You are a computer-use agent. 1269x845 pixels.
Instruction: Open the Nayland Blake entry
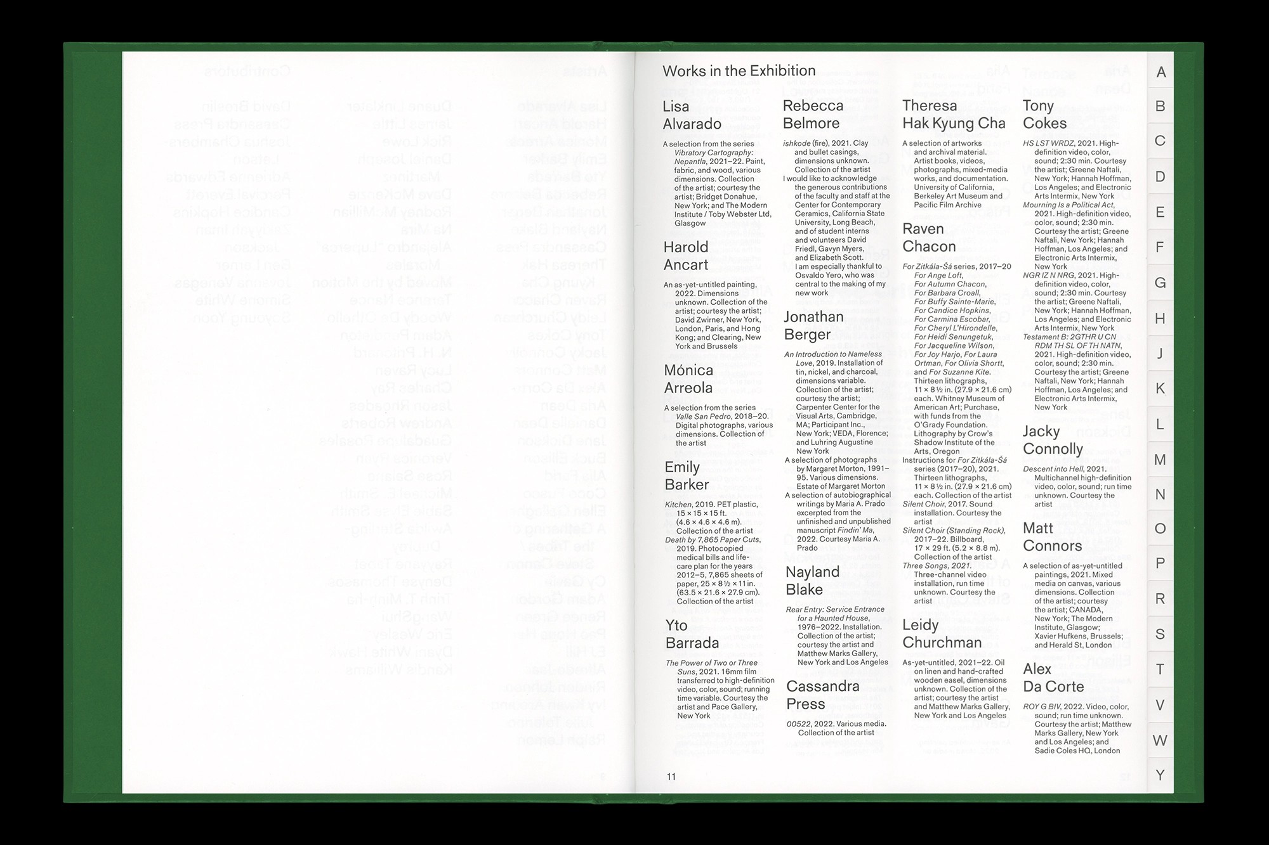pos(813,580)
